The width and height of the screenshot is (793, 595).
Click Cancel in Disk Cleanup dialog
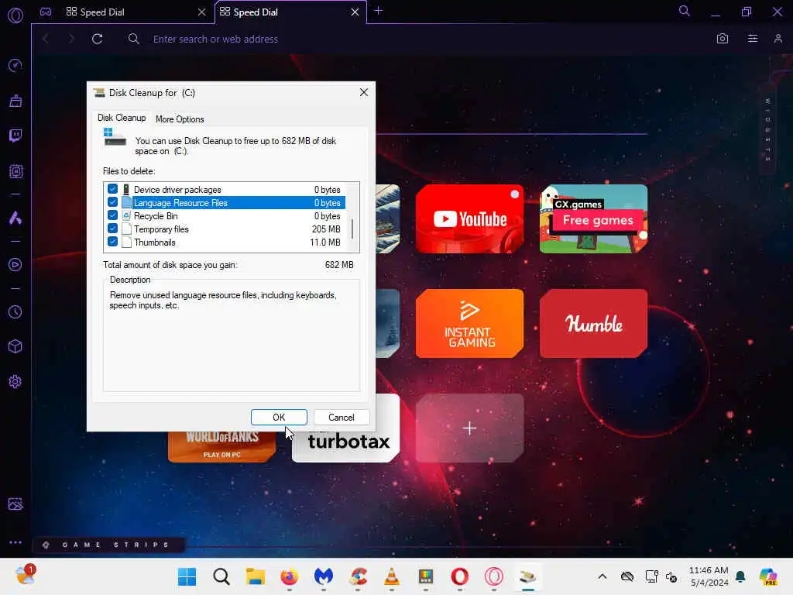pyautogui.click(x=342, y=418)
